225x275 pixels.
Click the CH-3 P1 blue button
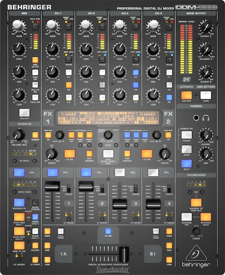tap(136, 72)
